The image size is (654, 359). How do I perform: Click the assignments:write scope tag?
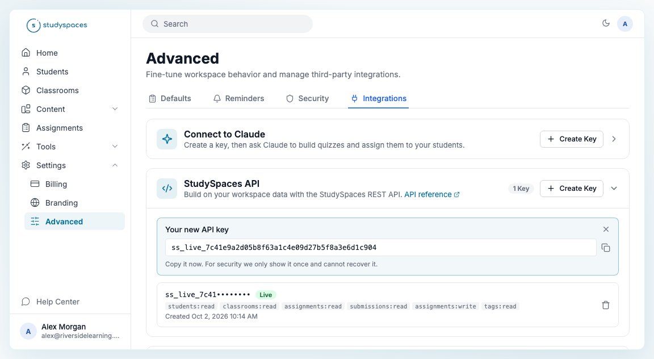(446, 306)
